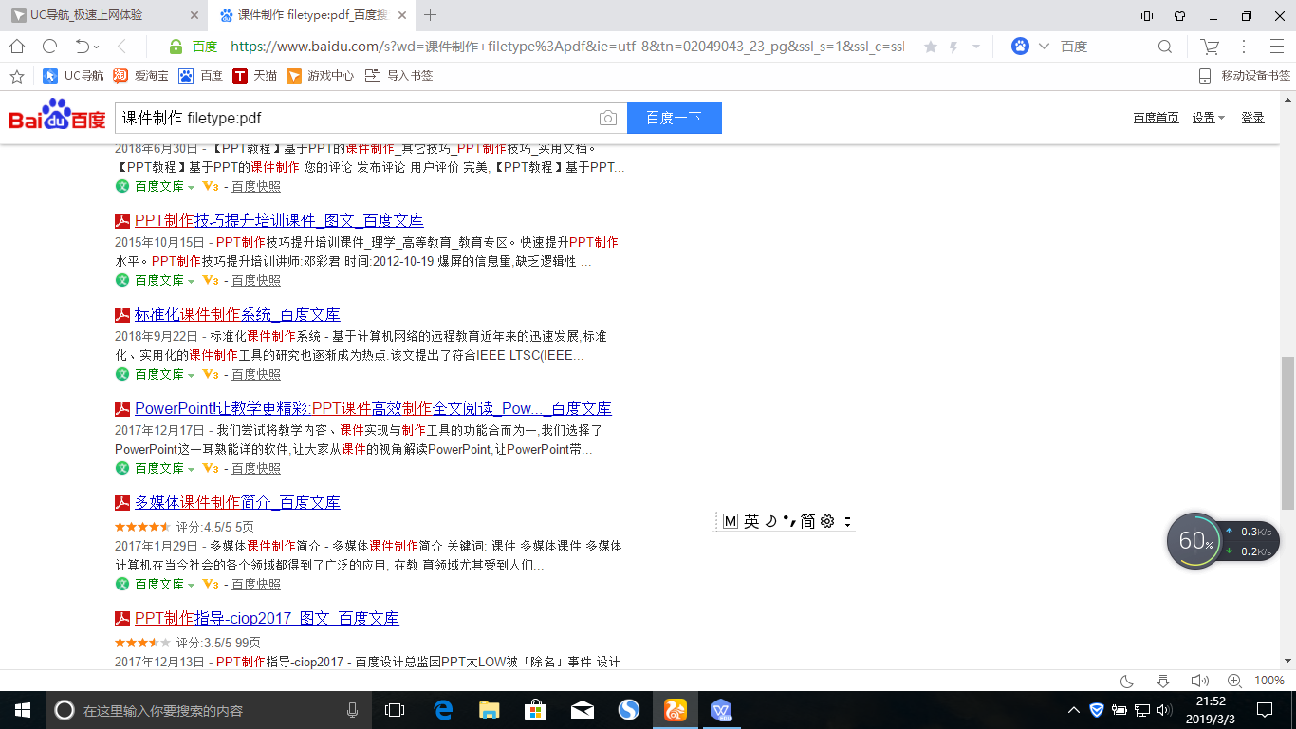Click the 百度一下 search button
Image resolution: width=1296 pixels, height=729 pixels.
675,118
